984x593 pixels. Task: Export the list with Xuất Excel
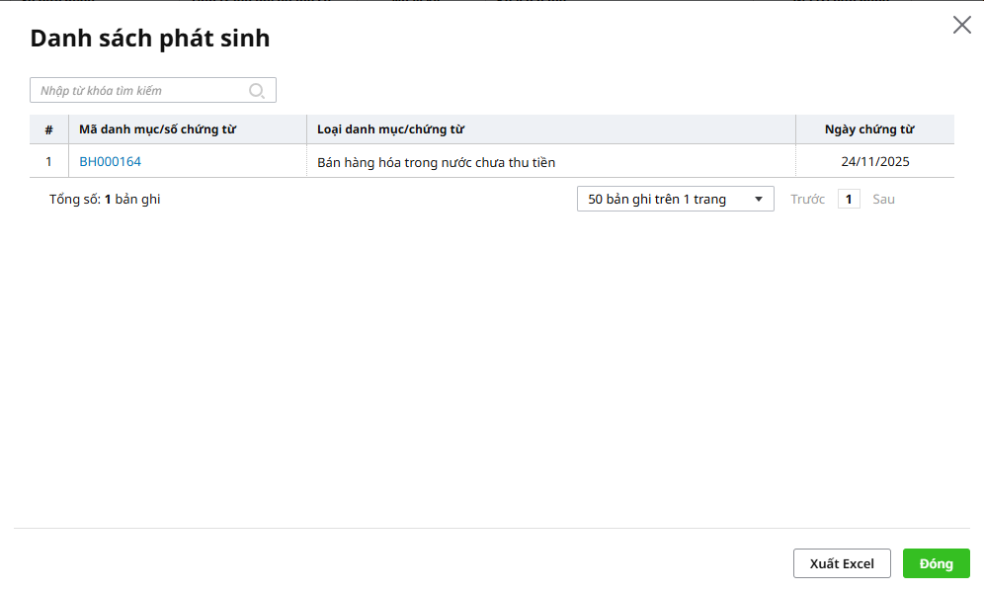coord(842,563)
